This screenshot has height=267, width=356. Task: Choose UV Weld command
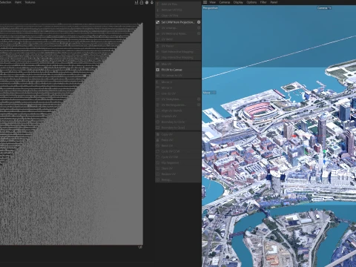178,39
